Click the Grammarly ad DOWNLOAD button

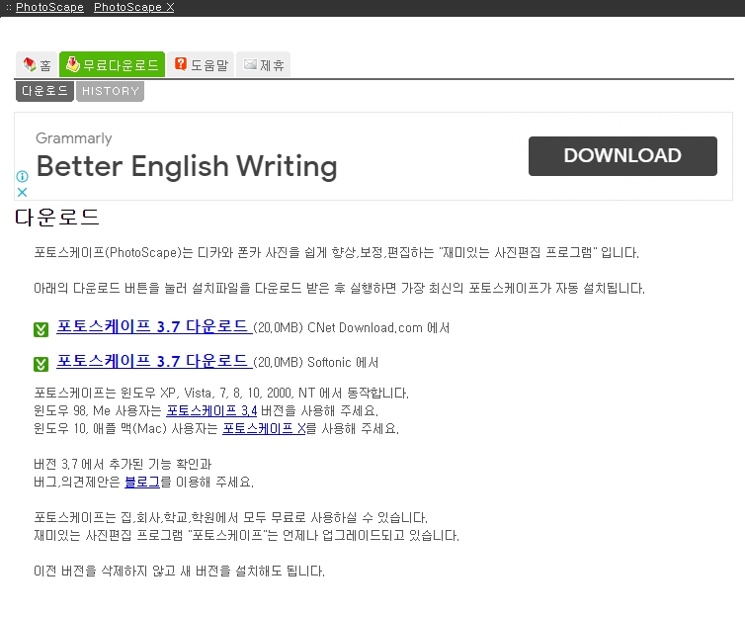(622, 156)
